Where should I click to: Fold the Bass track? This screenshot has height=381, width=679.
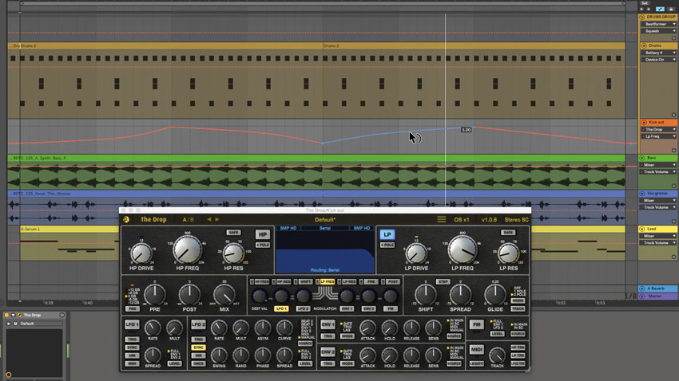coord(642,158)
